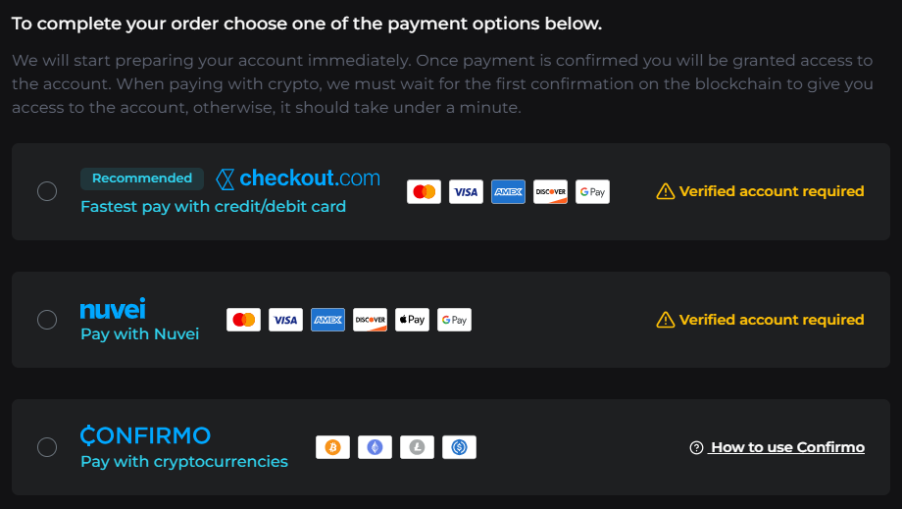Click the Nuvei Verified account required warning
Screen dimensions: 902x509
tap(761, 320)
